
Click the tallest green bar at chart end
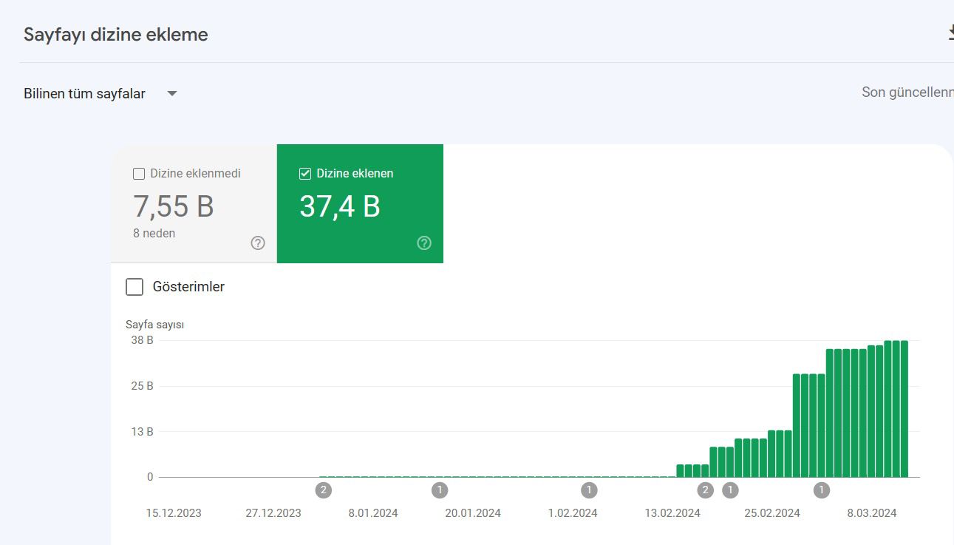(904, 409)
